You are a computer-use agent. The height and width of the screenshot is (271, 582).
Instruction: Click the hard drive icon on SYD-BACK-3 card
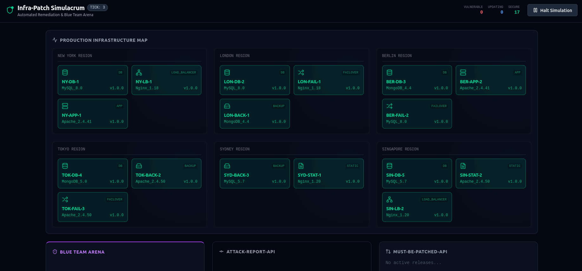pyautogui.click(x=227, y=166)
